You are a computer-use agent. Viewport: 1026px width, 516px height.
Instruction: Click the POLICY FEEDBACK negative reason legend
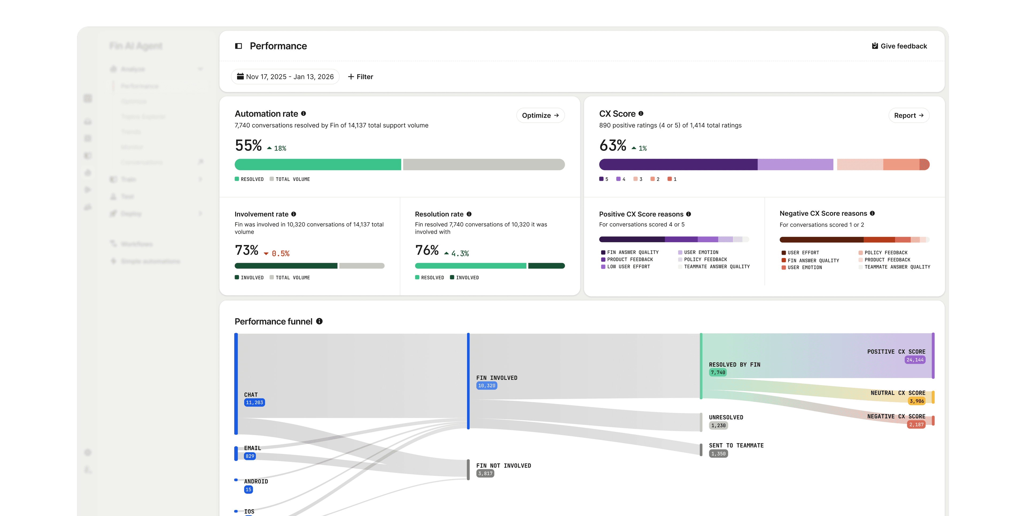(x=883, y=253)
